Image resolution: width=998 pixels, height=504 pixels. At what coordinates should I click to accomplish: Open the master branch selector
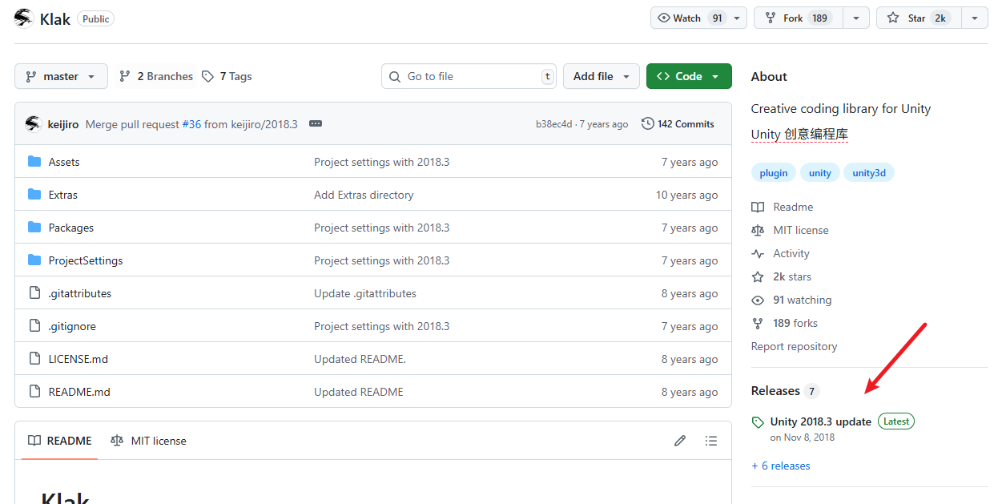(61, 76)
